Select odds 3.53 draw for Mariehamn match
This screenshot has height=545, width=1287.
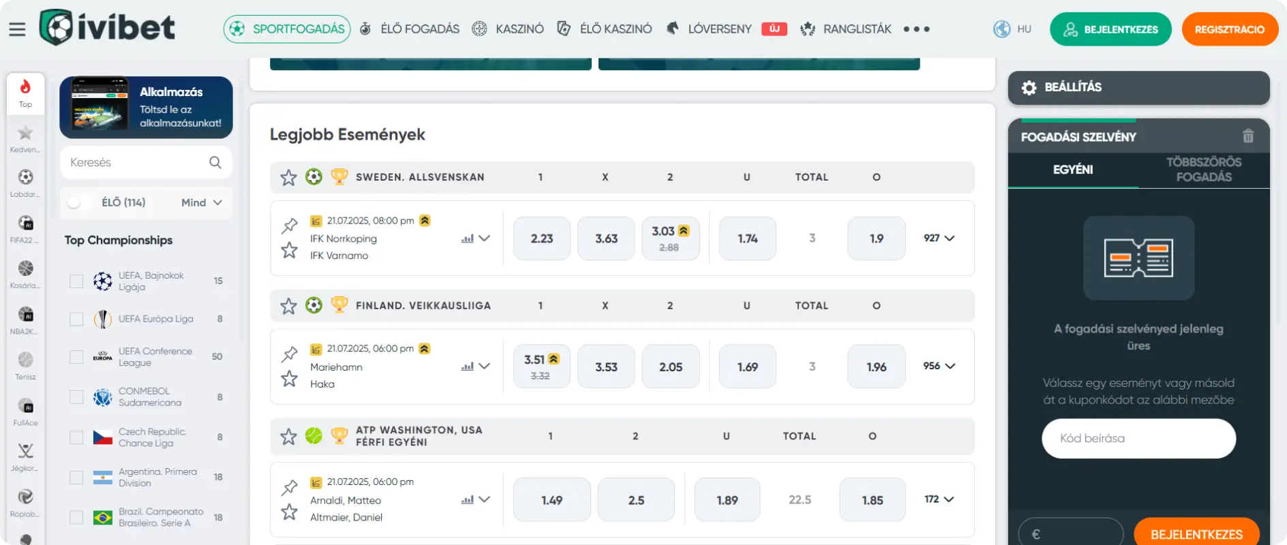point(606,367)
